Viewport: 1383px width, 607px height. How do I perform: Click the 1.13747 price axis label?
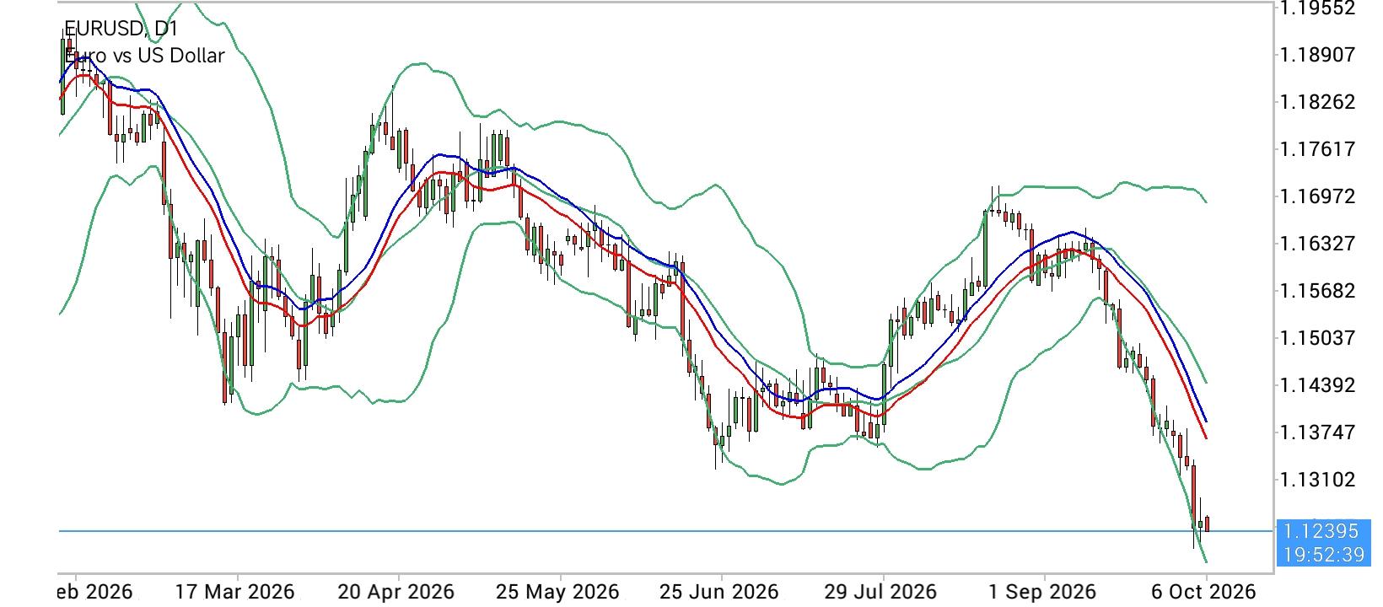pyautogui.click(x=1317, y=432)
